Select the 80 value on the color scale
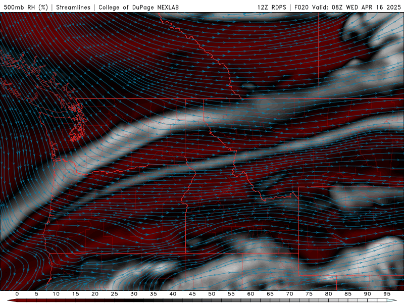This screenshot has width=404, height=303. click(329, 294)
